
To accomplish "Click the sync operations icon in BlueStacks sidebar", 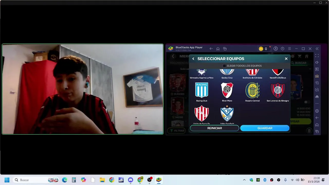I will point(317,90).
